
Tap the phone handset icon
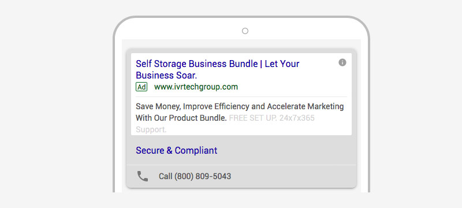(x=143, y=176)
